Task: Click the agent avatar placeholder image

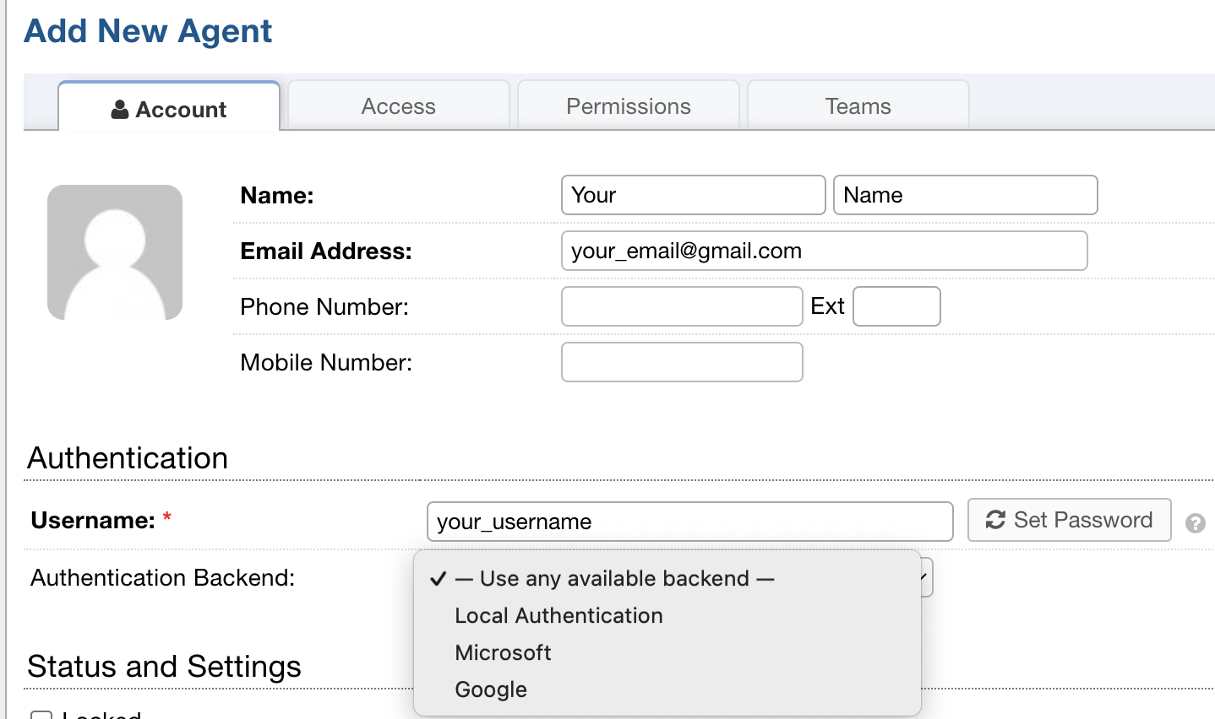Action: click(114, 252)
